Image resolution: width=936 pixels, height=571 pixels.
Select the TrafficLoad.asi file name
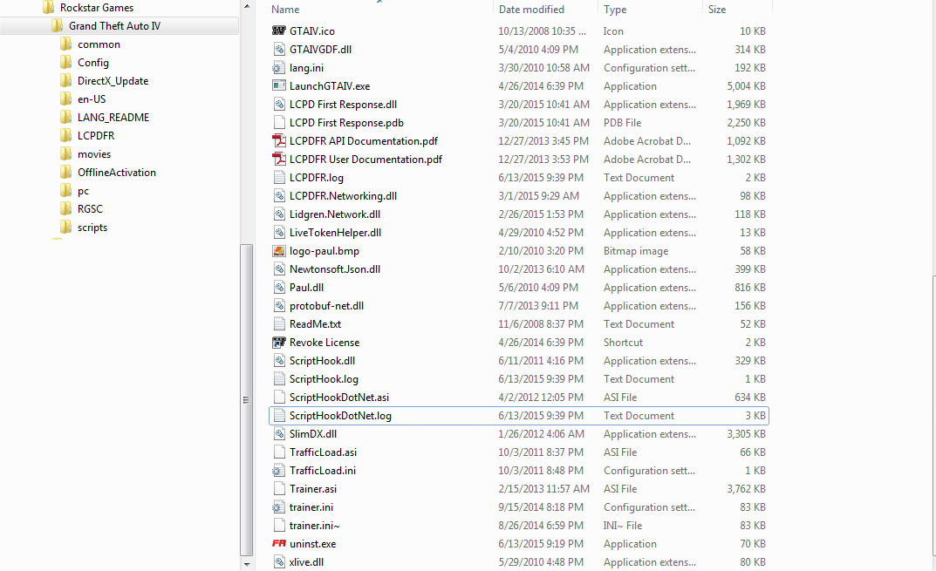(323, 452)
